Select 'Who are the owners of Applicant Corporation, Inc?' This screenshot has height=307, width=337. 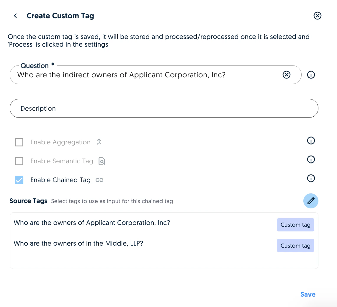pyautogui.click(x=92, y=223)
